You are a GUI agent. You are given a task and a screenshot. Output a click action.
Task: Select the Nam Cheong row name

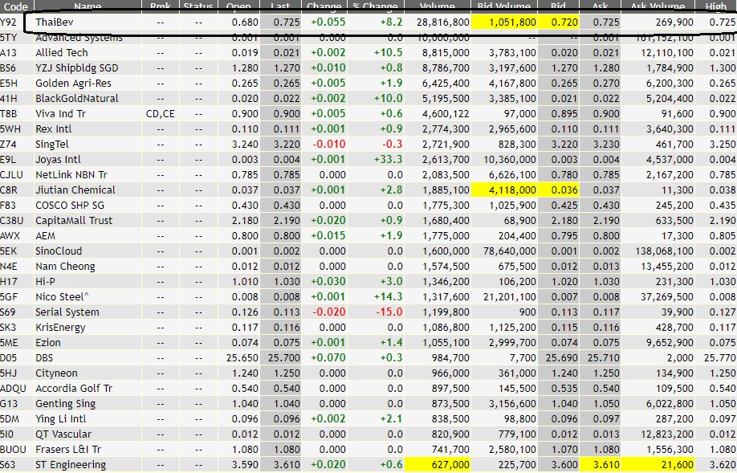[65, 267]
